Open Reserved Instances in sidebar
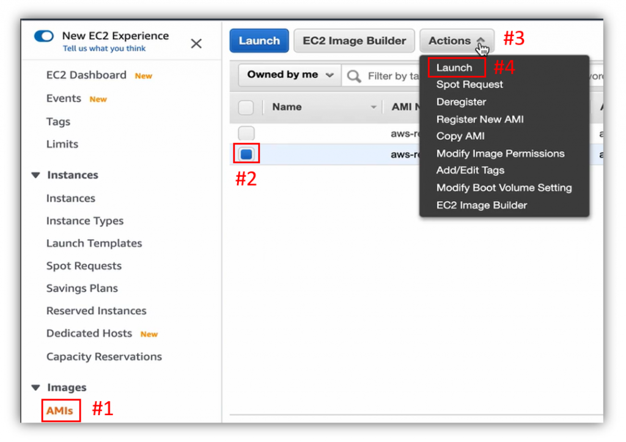Viewport: 626px width, 442px height. (96, 311)
